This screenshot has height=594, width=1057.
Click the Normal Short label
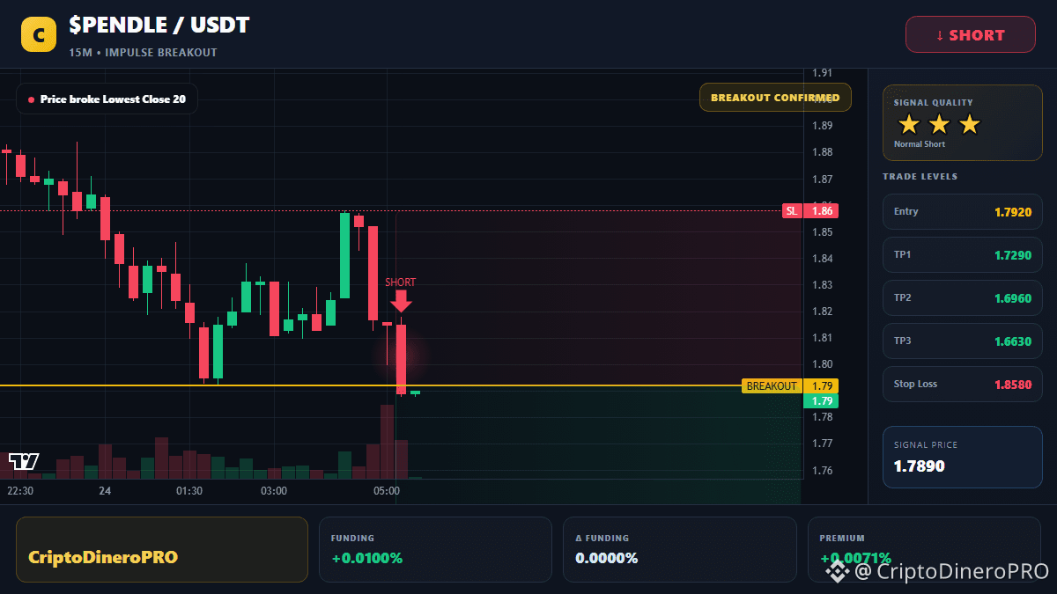pos(919,144)
